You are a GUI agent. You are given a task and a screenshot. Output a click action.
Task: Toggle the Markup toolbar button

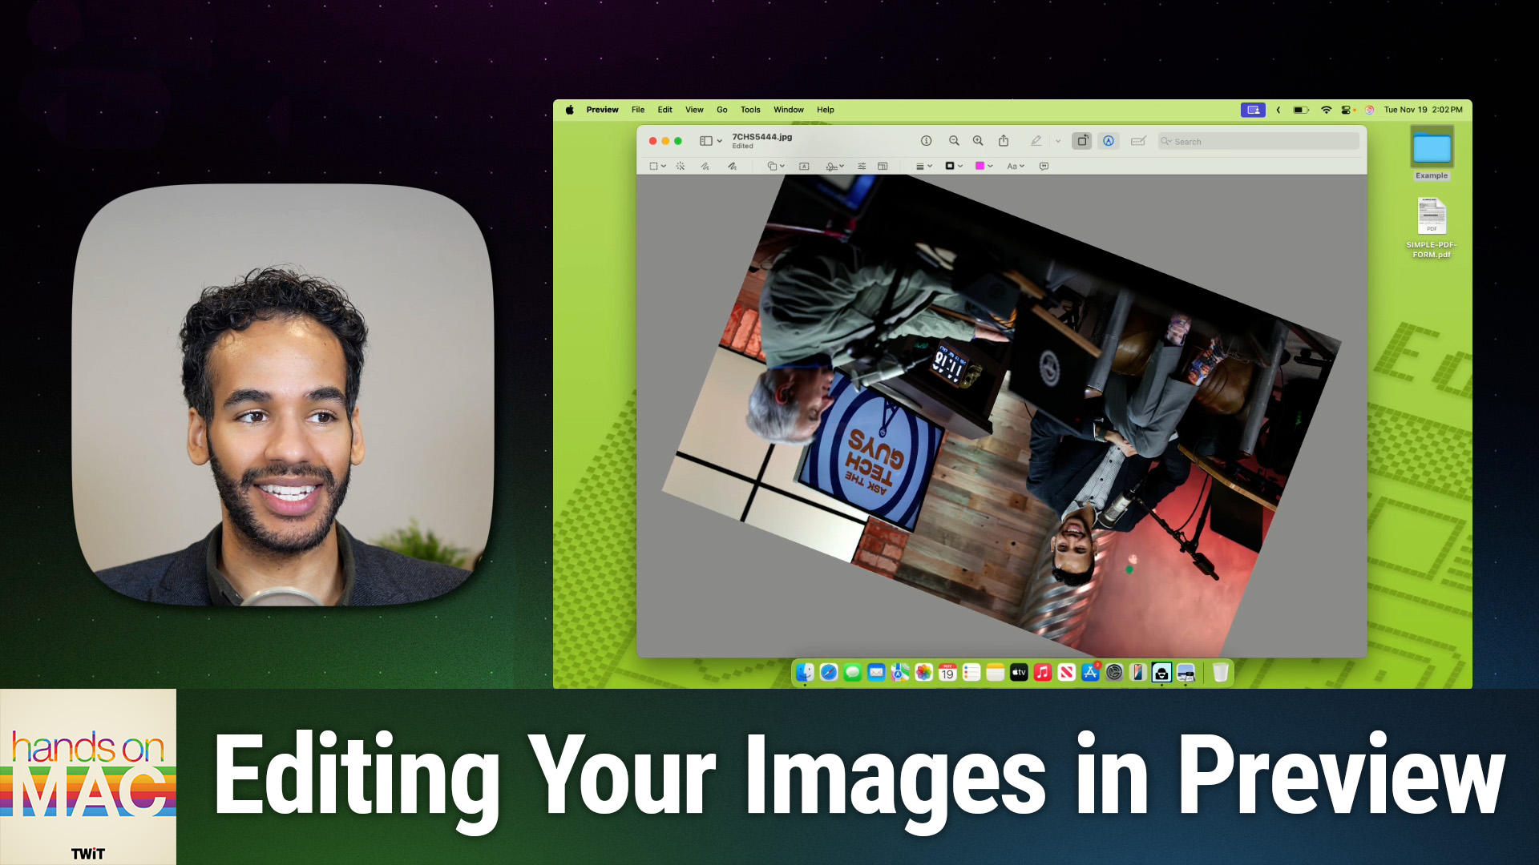tap(1109, 141)
